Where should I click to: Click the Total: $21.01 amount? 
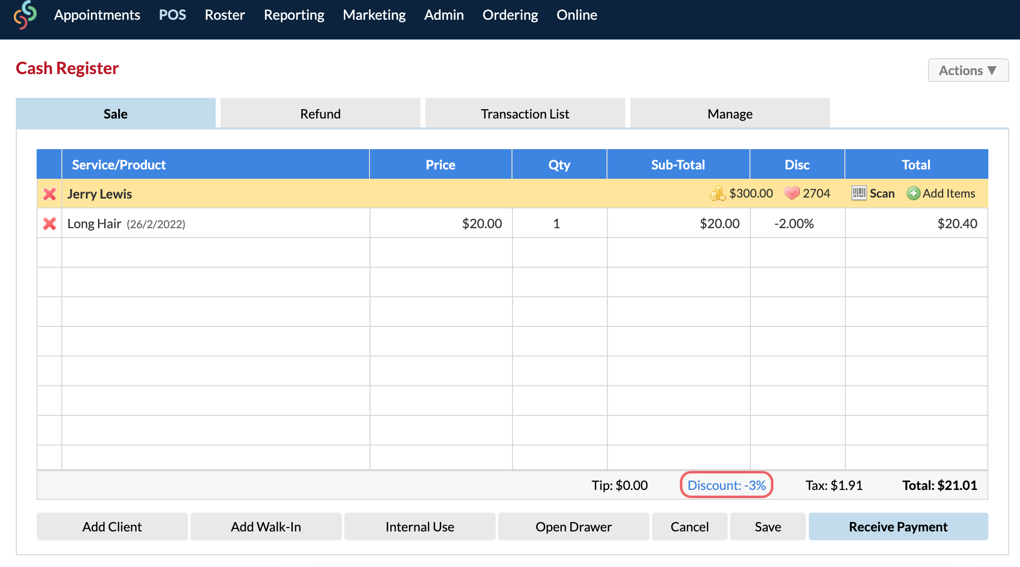[x=940, y=485]
